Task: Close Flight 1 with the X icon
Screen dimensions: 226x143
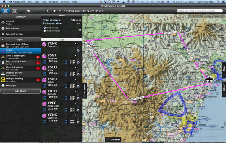Action: (x=3, y=39)
